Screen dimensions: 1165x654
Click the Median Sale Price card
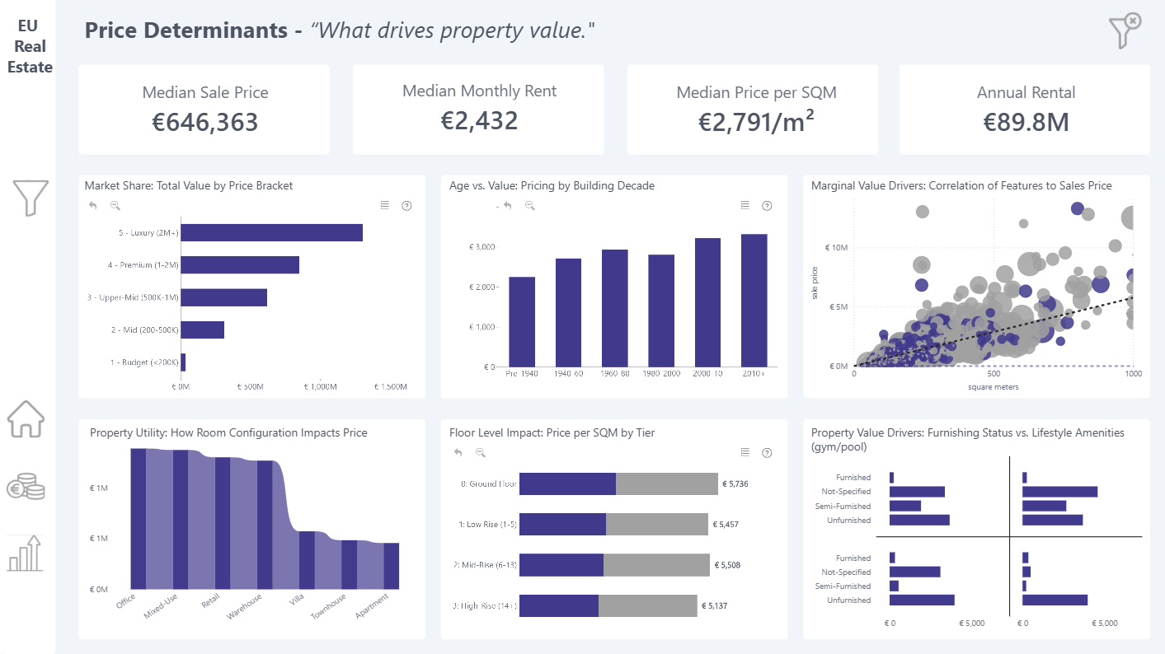(x=204, y=110)
